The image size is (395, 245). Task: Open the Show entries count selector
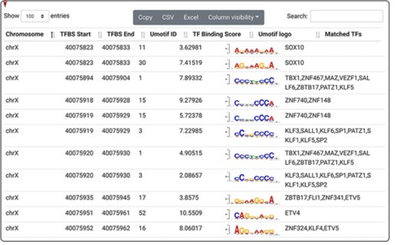coord(35,16)
